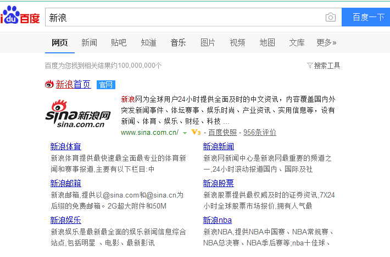Open the 新浪新闻 sublink
This screenshot has height=257, width=390.
[x=219, y=146]
